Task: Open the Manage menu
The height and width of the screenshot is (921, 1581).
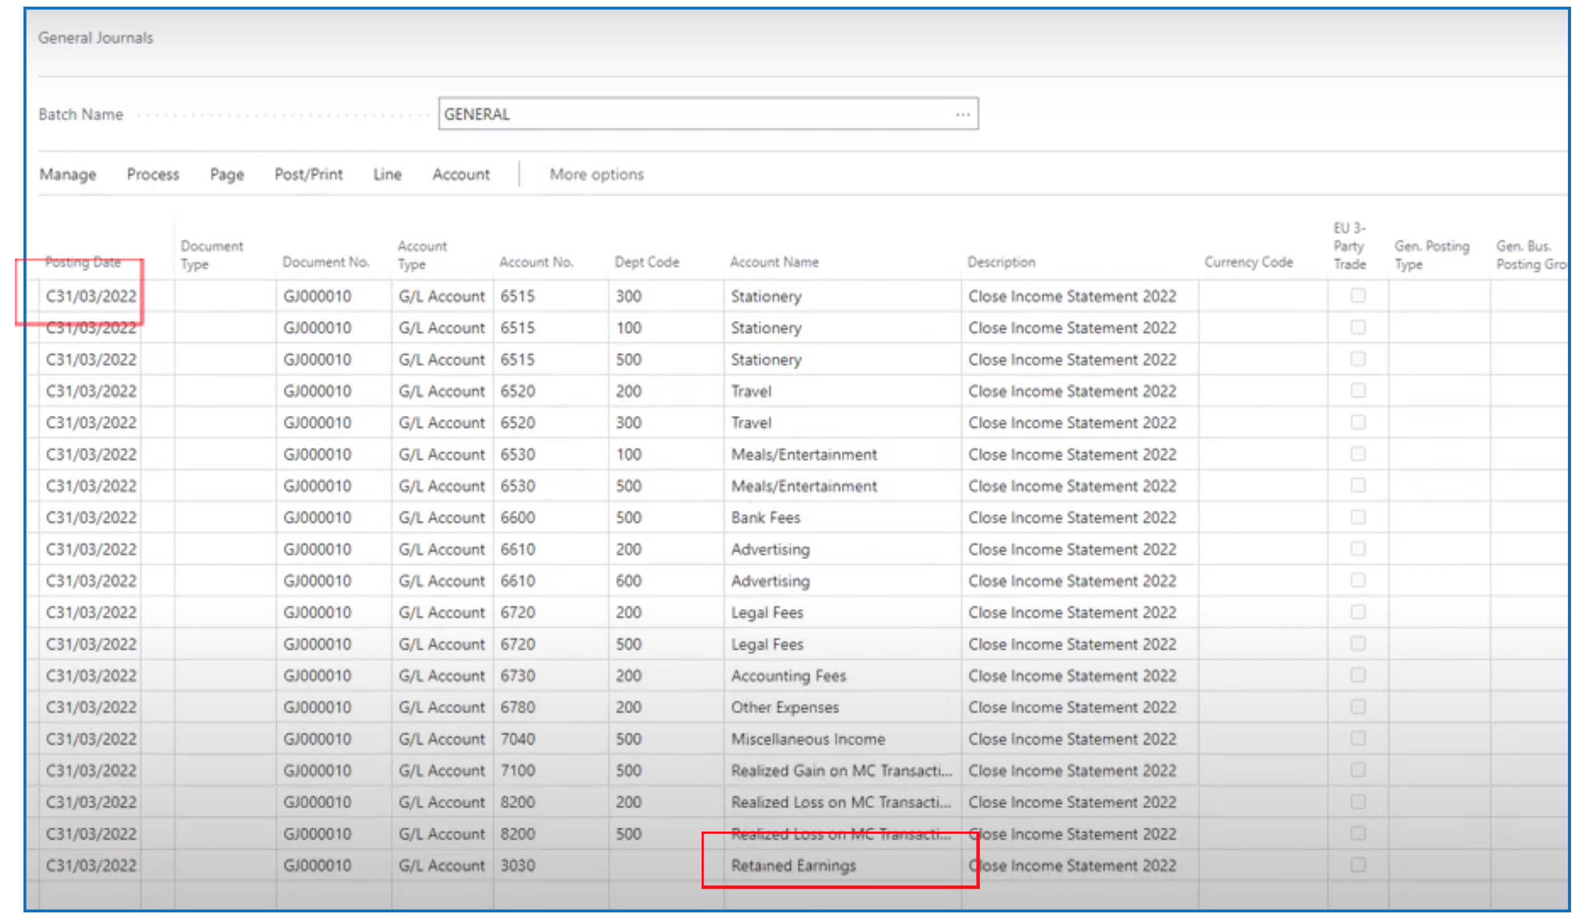Action: pos(68,174)
